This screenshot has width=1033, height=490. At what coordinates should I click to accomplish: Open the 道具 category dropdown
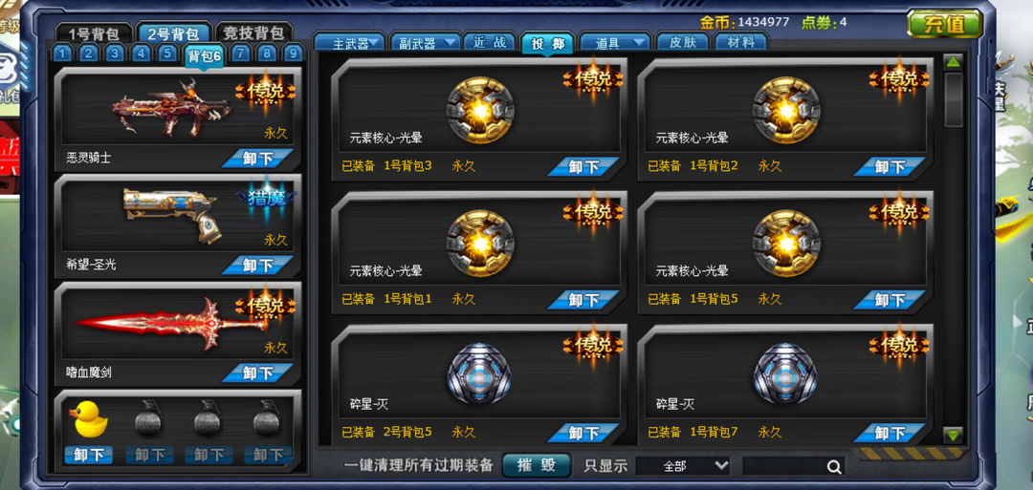(615, 43)
